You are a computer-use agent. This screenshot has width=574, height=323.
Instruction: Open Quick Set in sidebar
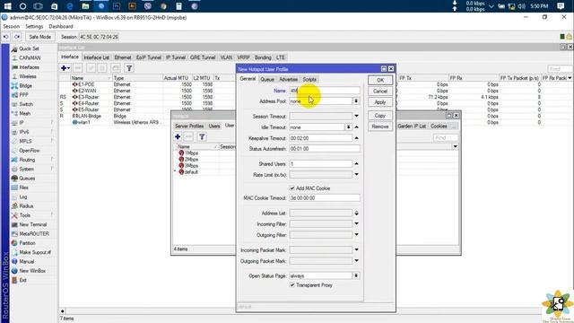coord(28,48)
